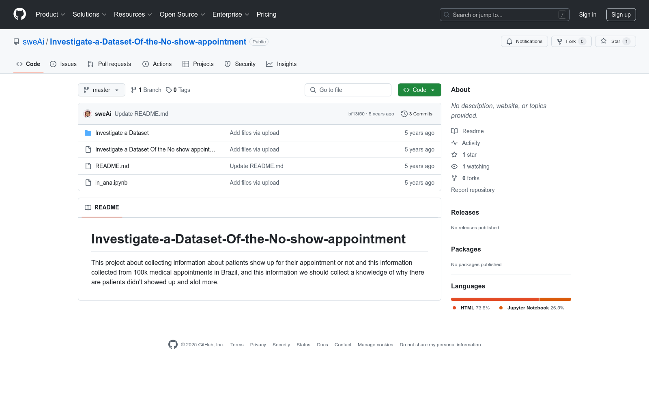Open the Packages section heading
The image size is (649, 405).
[x=466, y=249]
